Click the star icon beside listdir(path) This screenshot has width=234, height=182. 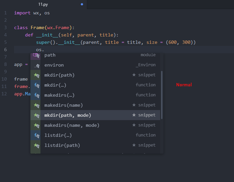[35, 145]
